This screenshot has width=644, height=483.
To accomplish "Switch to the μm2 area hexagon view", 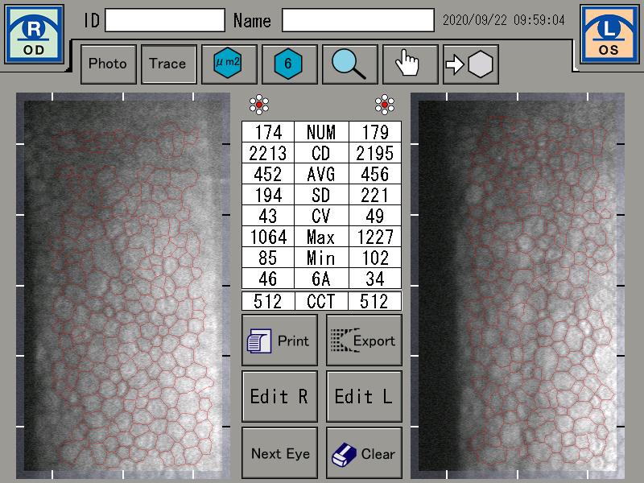I will point(229,64).
